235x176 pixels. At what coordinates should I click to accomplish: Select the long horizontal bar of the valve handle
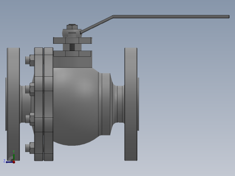click(171, 17)
